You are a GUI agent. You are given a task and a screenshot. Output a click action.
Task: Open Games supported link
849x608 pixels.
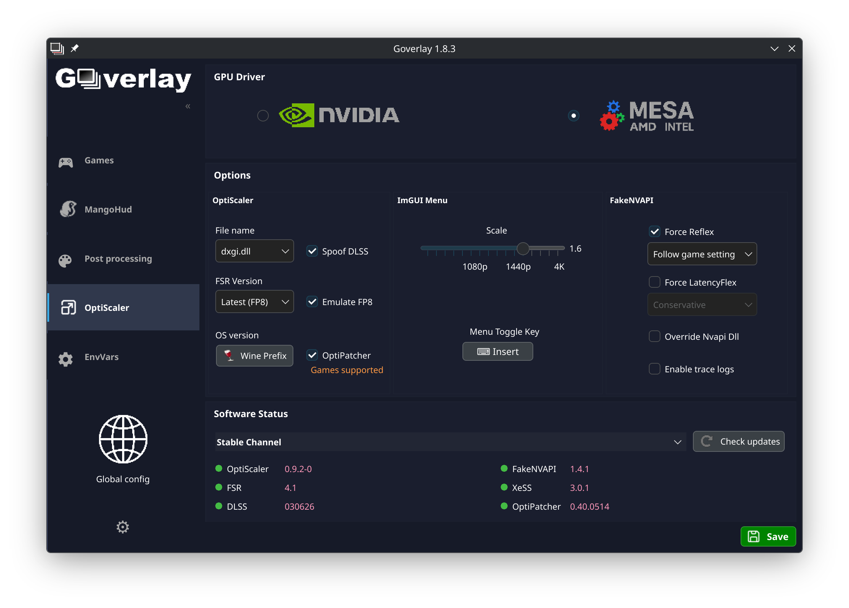[347, 370]
